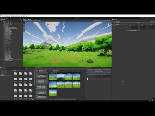Click the Add Component button
Screen dimensions: 155x116
[133, 31]
